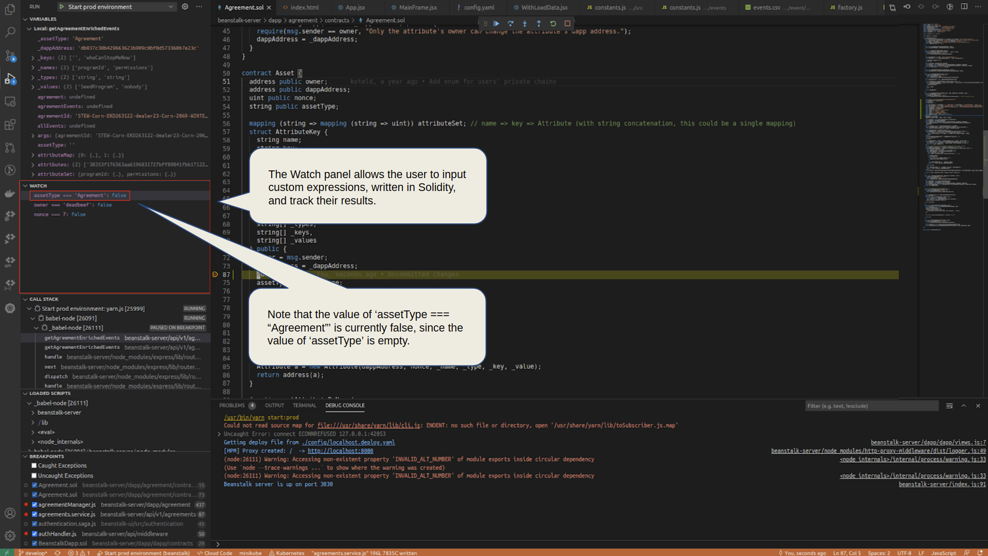The height and width of the screenshot is (556, 988).
Task: Open Start prod environment configuration dropdown
Action: [x=118, y=7]
